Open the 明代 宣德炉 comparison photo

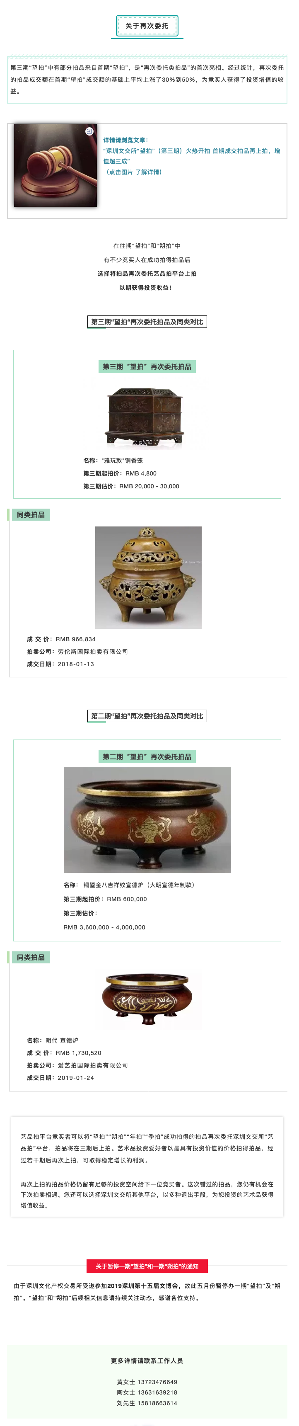147,1002
